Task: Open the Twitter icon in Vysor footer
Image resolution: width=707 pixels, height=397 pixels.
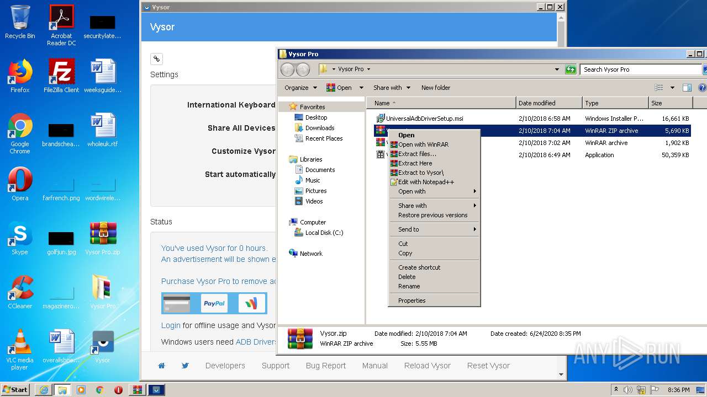Action: tap(185, 366)
